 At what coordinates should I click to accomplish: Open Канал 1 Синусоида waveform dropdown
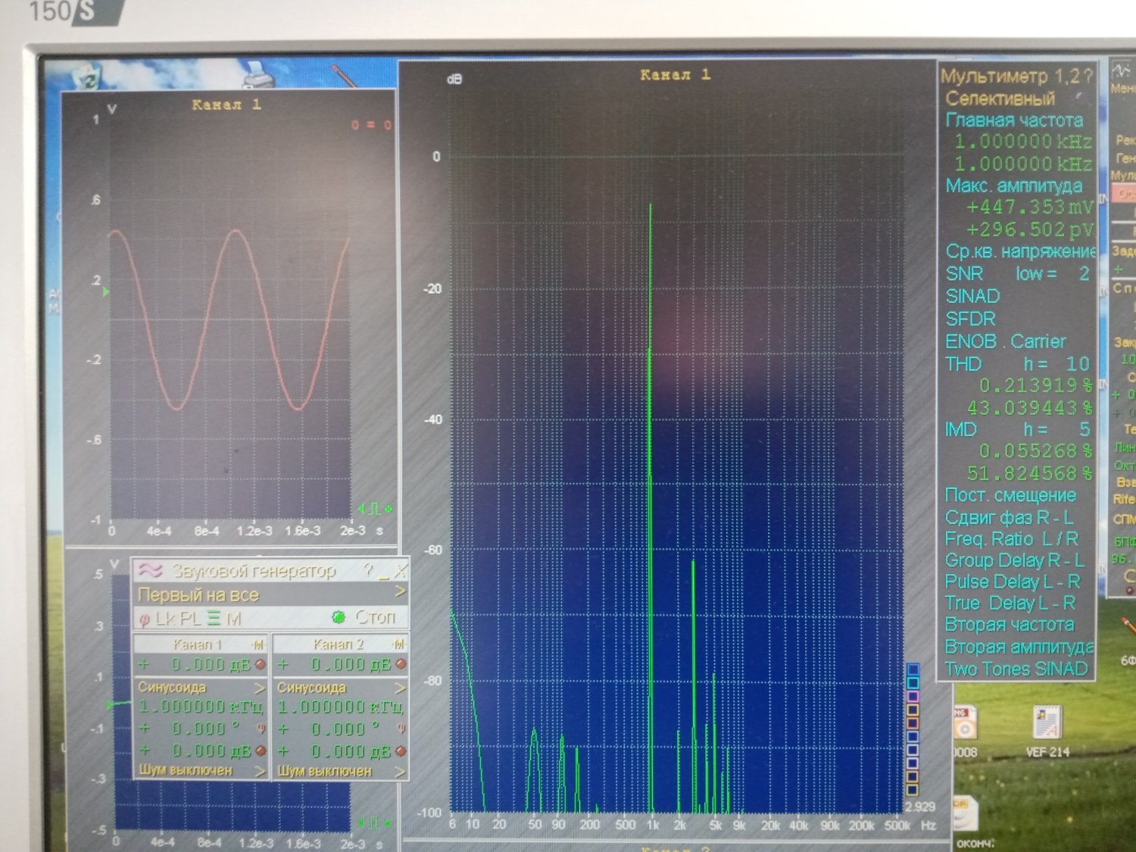pyautogui.click(x=259, y=688)
